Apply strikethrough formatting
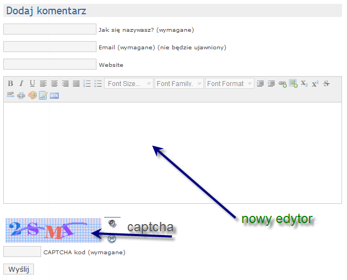The height and width of the screenshot is (280, 347). coord(326,84)
